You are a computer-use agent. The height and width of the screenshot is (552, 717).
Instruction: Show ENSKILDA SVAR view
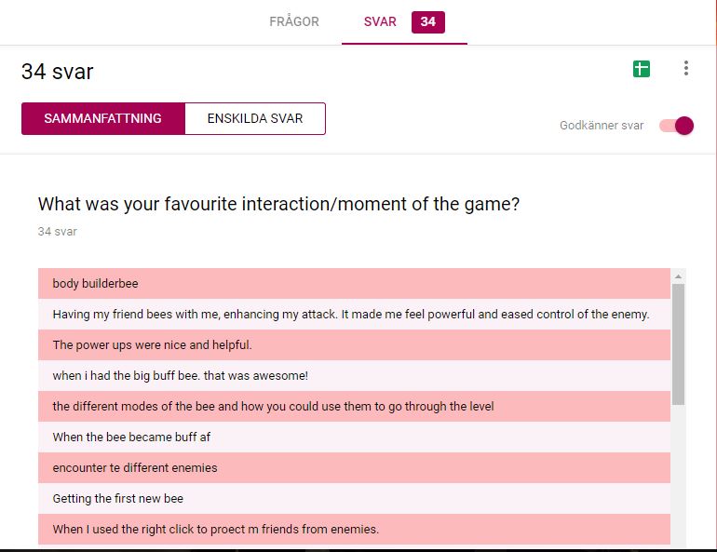(254, 119)
